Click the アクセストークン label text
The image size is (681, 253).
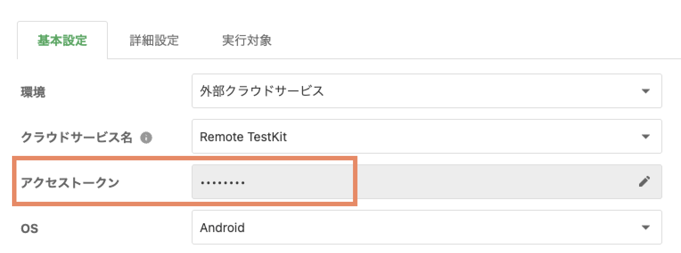tap(70, 182)
